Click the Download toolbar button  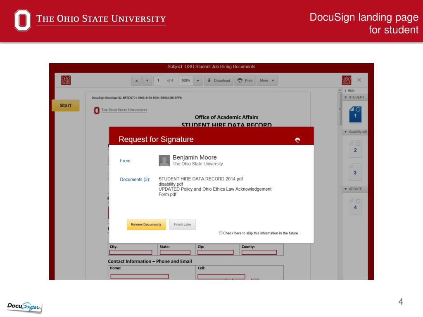pos(219,80)
